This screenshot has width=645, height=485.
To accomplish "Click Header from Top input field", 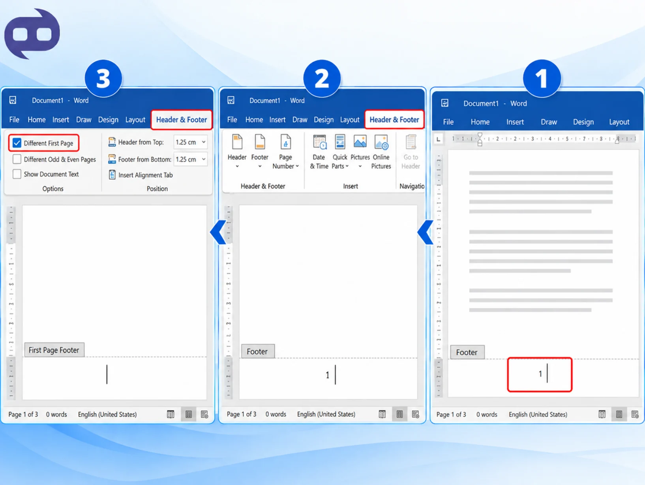I will pos(191,142).
